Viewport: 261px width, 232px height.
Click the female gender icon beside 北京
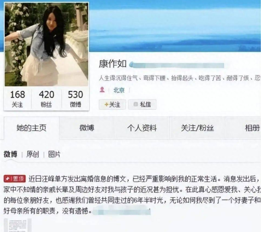tap(102, 90)
